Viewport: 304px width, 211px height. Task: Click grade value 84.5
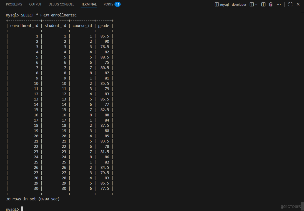point(105,167)
